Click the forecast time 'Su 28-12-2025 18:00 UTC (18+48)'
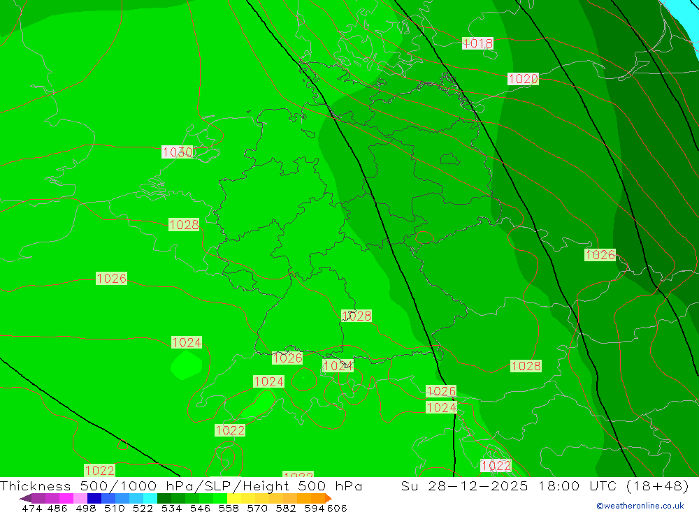 (545, 485)
